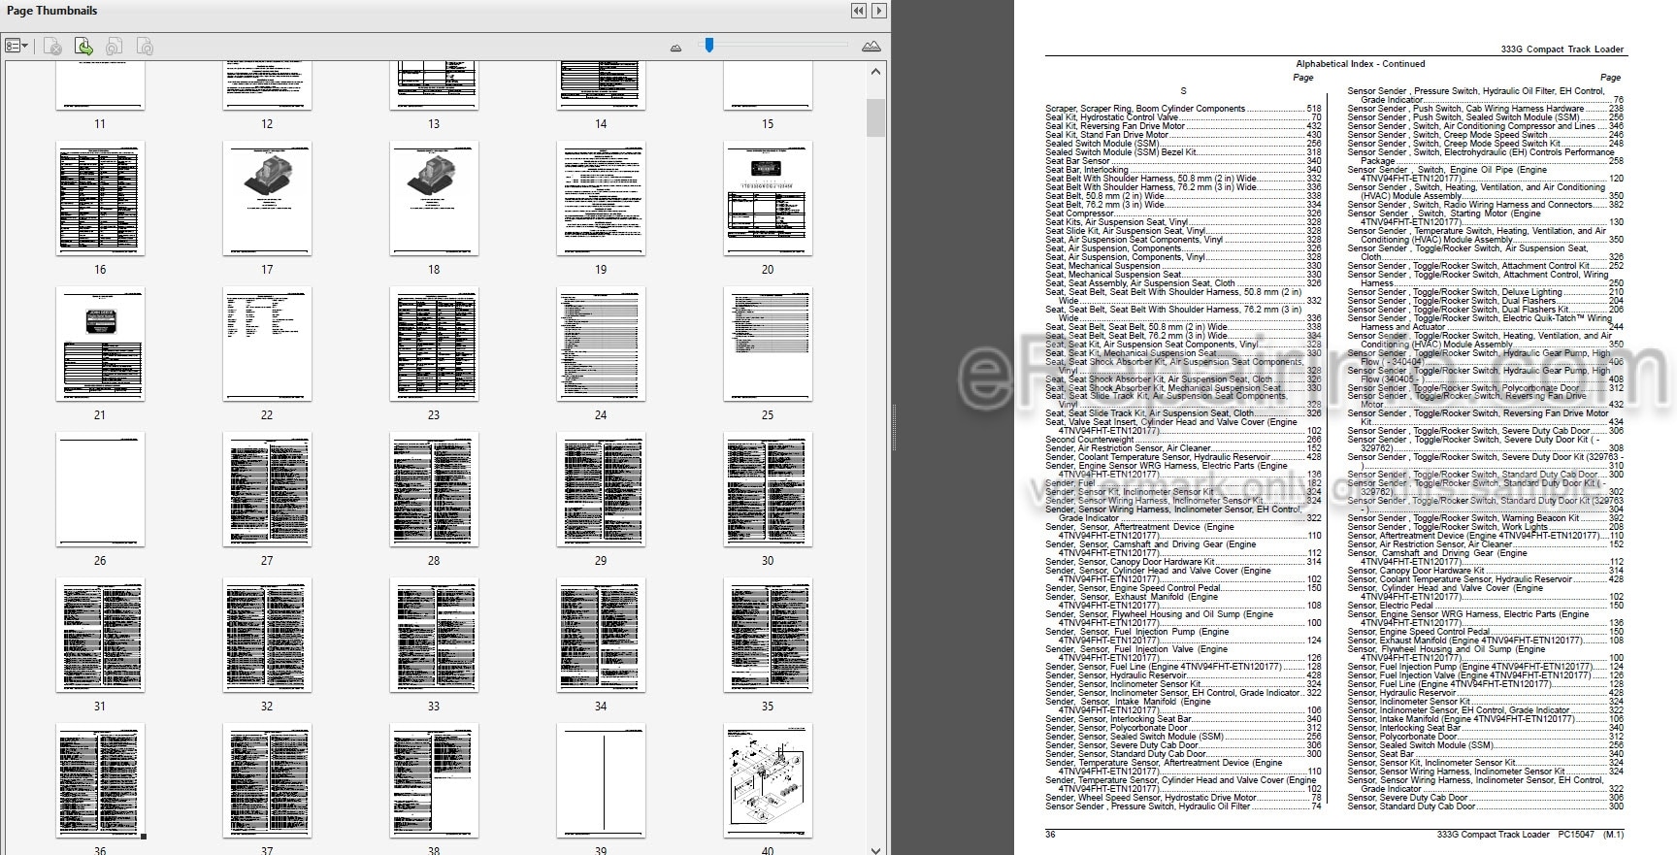This screenshot has height=855, width=1677.
Task: Select page 12 thumbnail
Action: 267,85
